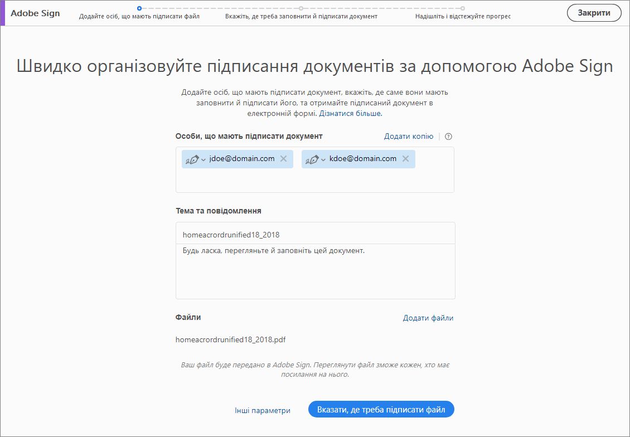Click the signer pen icon on jdoe@domain.com chip
The width and height of the screenshot is (630, 437).
(x=191, y=159)
